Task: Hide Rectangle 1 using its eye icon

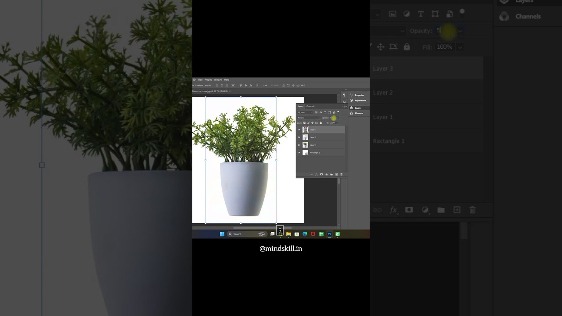Action: click(x=299, y=153)
